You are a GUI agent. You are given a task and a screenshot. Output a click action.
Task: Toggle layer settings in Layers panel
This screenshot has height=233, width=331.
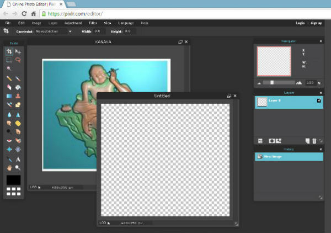pos(260,141)
